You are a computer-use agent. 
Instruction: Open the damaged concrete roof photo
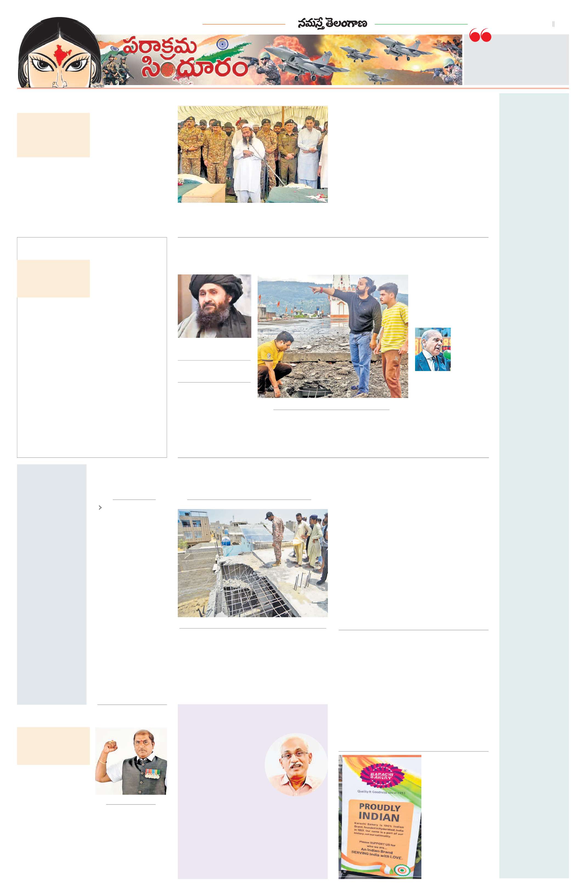pos(253,563)
